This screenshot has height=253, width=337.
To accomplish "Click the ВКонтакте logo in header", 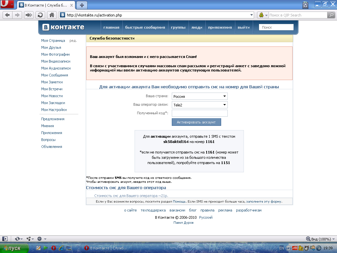I will [63, 27].
